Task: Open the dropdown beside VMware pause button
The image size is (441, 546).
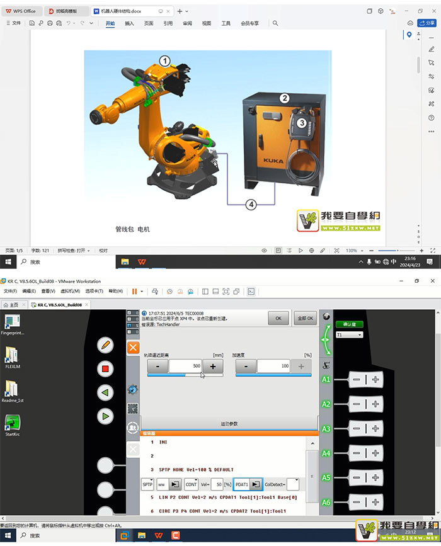Action: click(x=142, y=292)
